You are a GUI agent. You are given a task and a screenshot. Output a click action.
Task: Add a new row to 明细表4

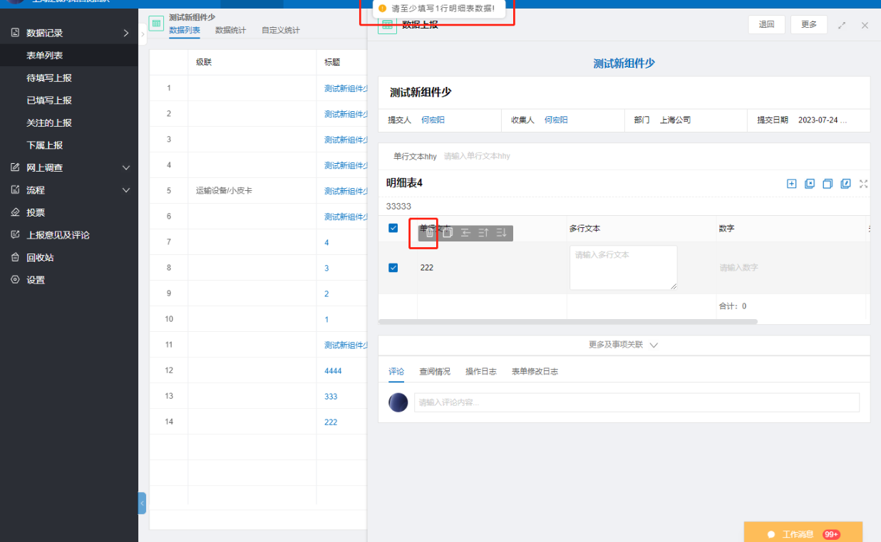point(791,184)
